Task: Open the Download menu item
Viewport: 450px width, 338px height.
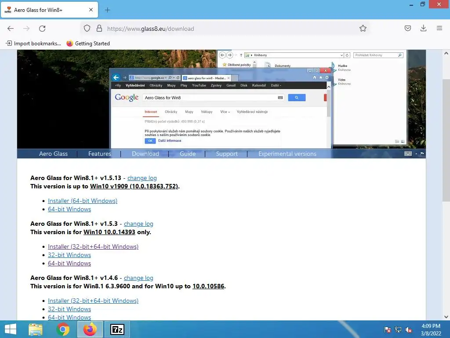Action: coord(145,154)
